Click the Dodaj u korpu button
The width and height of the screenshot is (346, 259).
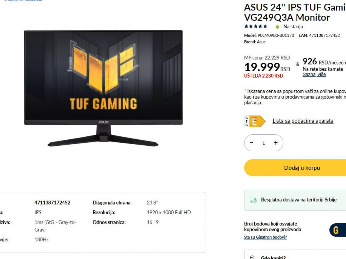(x=295, y=168)
